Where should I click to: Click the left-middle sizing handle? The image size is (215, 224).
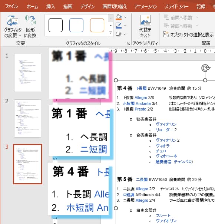pos(116,208)
